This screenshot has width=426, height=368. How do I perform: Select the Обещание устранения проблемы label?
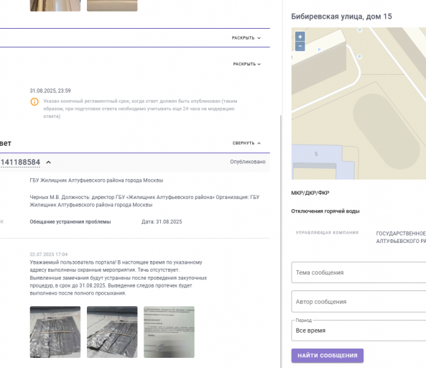[x=70, y=221]
